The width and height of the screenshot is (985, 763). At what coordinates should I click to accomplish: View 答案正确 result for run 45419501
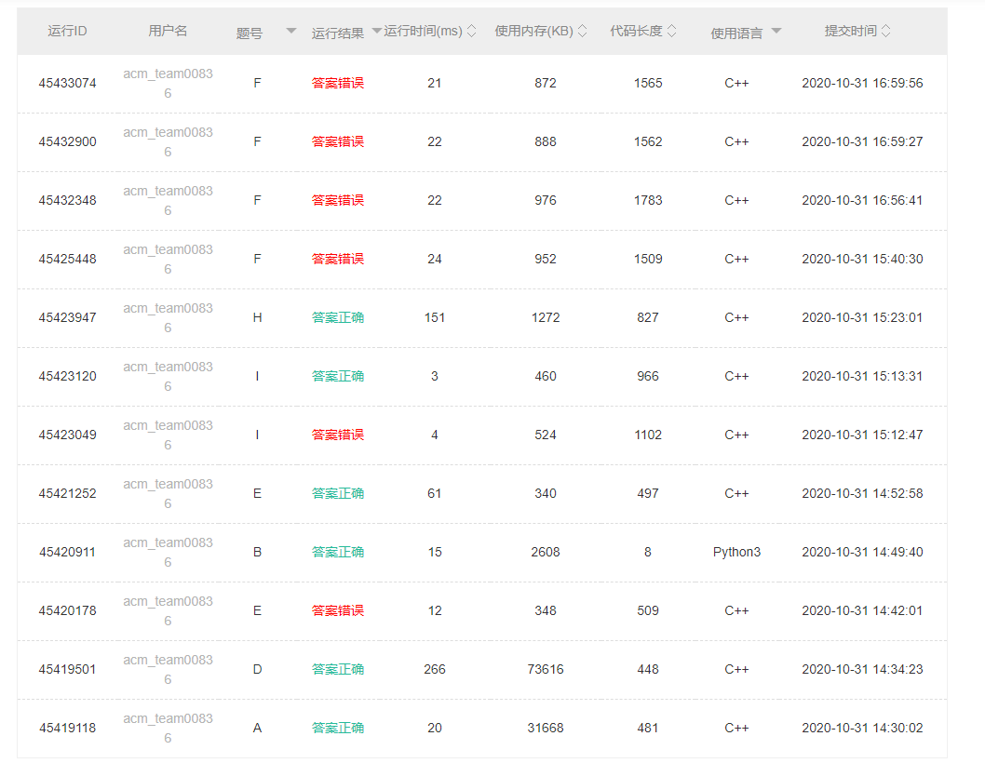338,669
